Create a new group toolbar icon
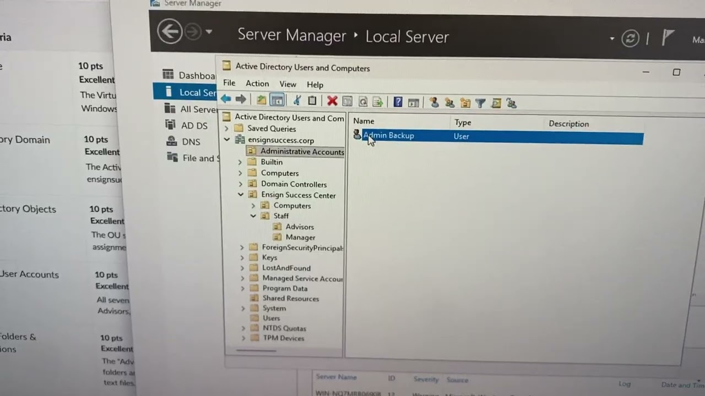The width and height of the screenshot is (705, 396). click(449, 103)
